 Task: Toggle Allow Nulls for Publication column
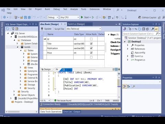click(x=91, y=48)
